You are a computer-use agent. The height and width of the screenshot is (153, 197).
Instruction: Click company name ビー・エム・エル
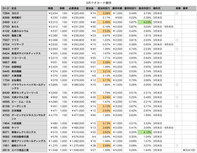pyautogui.click(x=21, y=102)
